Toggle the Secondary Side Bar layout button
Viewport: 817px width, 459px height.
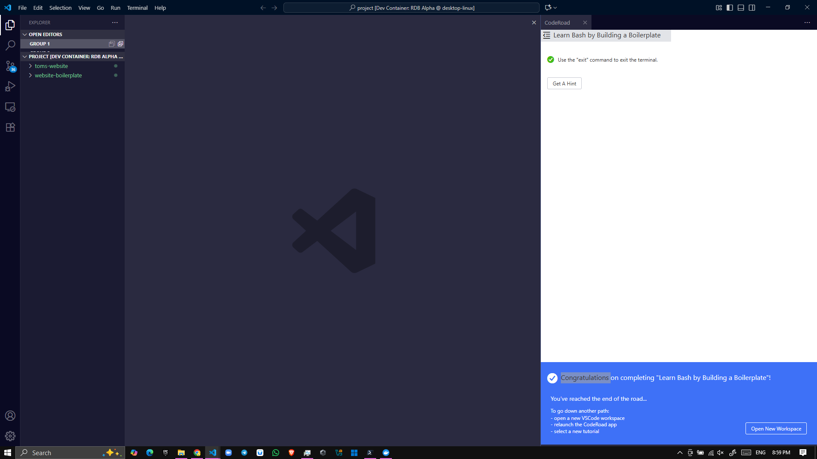[752, 8]
